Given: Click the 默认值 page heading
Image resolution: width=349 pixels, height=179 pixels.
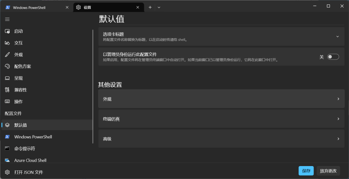Looking at the screenshot, I should (x=111, y=19).
